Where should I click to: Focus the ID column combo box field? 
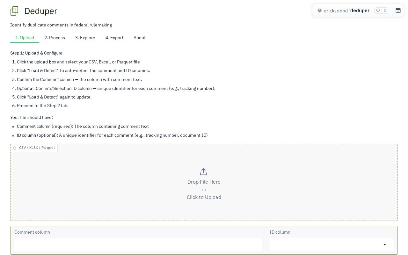click(331, 245)
